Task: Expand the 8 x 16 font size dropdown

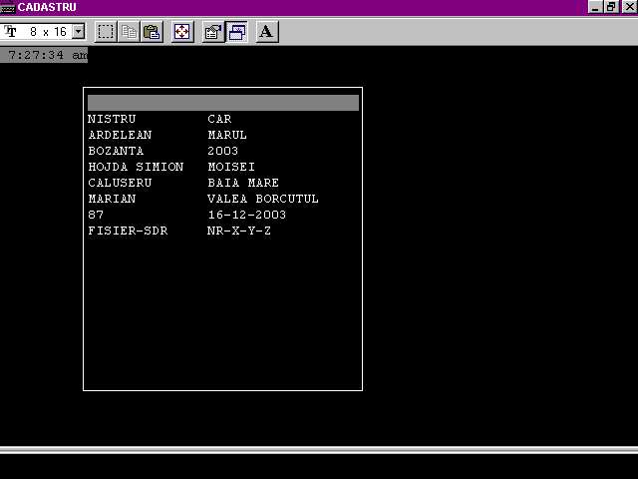Action: point(79,32)
